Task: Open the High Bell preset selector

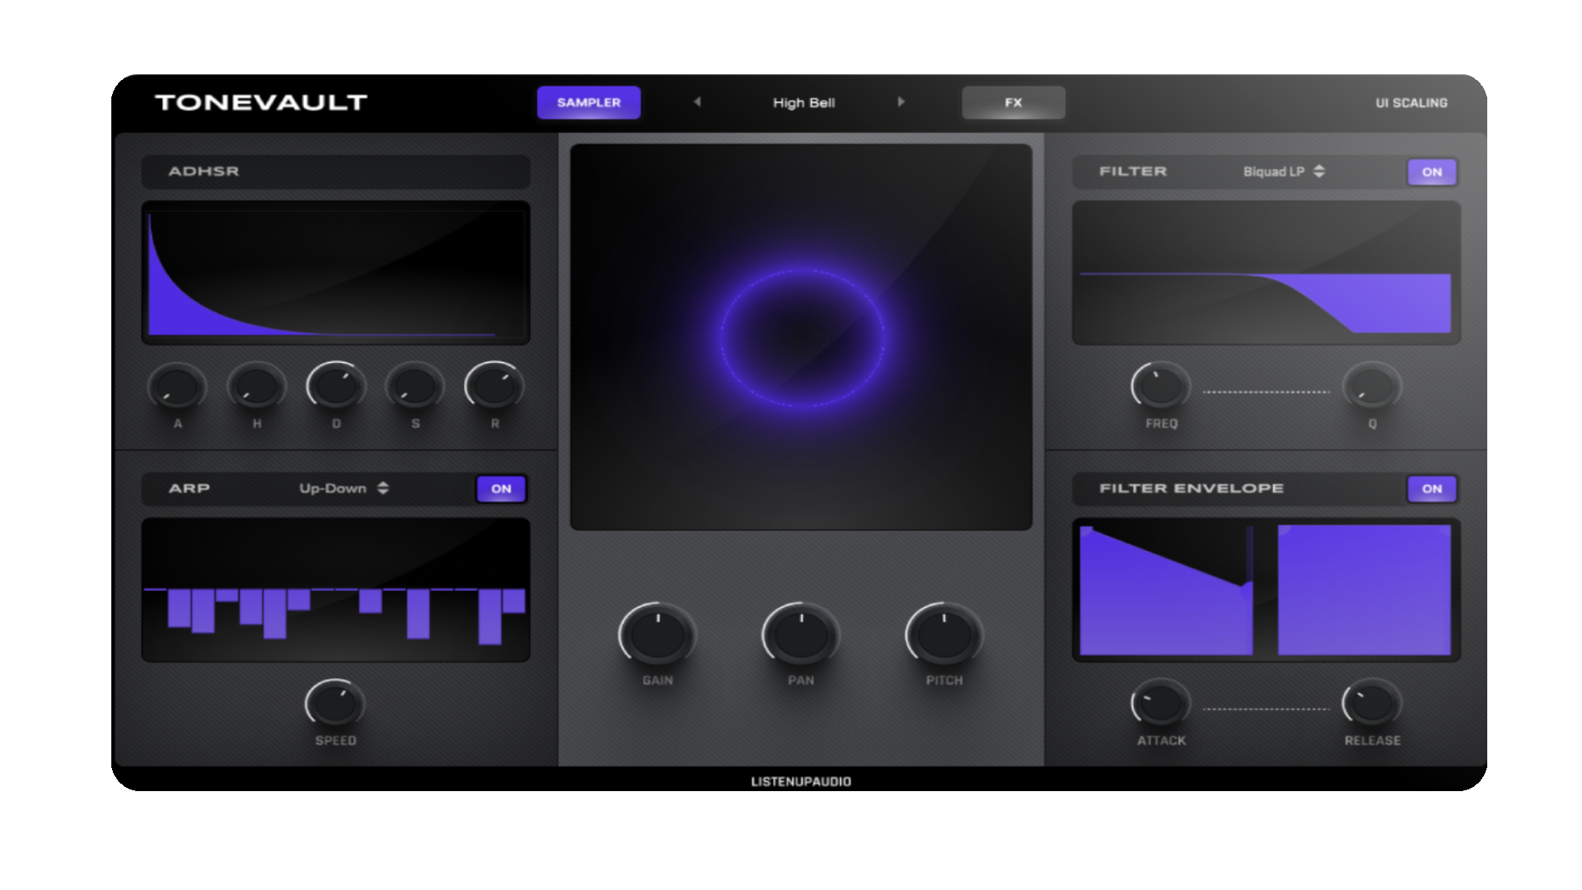Action: point(803,103)
